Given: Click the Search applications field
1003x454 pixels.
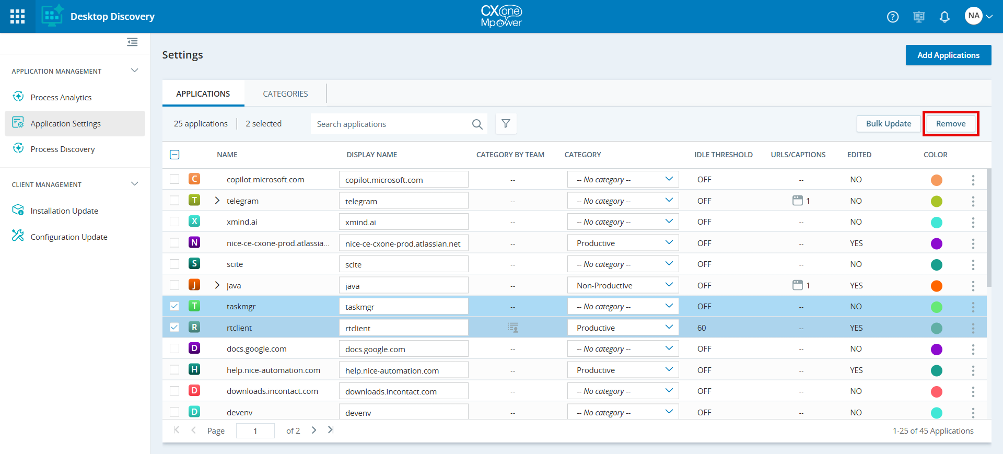Looking at the screenshot, I should 392,124.
